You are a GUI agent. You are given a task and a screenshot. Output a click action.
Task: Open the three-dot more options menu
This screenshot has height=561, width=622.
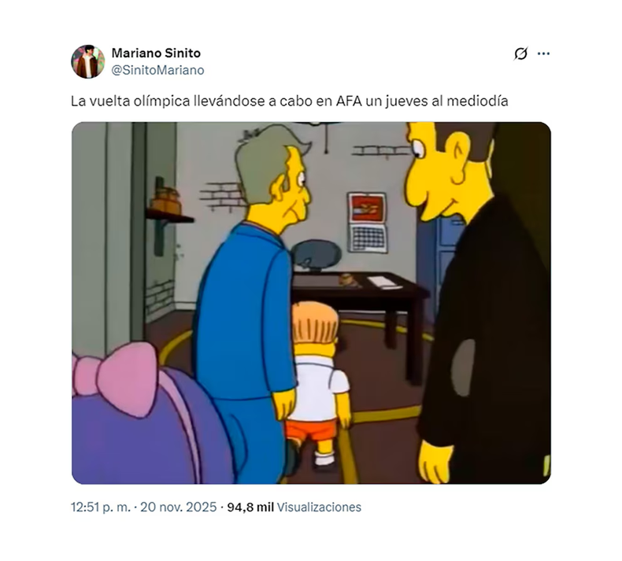pos(543,54)
